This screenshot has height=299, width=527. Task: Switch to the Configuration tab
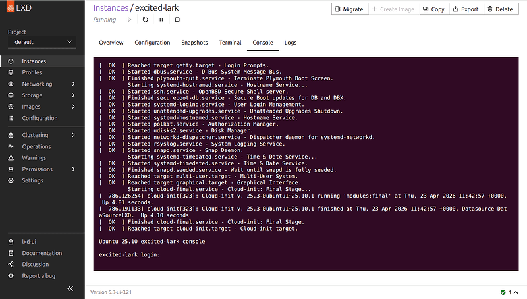[152, 43]
